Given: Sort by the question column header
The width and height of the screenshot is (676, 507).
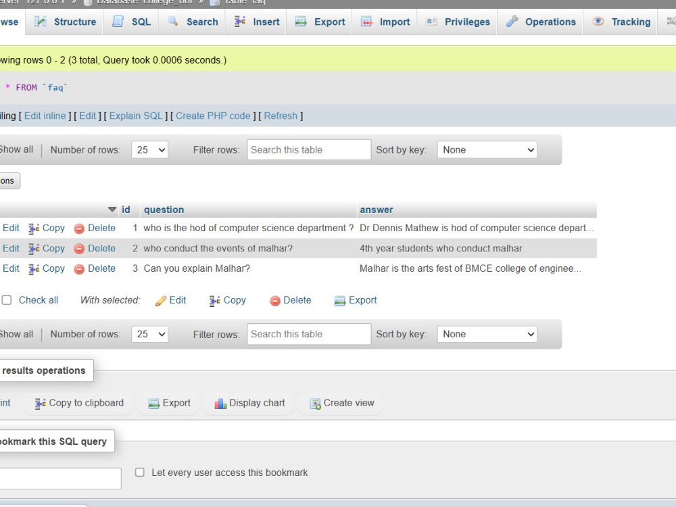Looking at the screenshot, I should [x=164, y=210].
